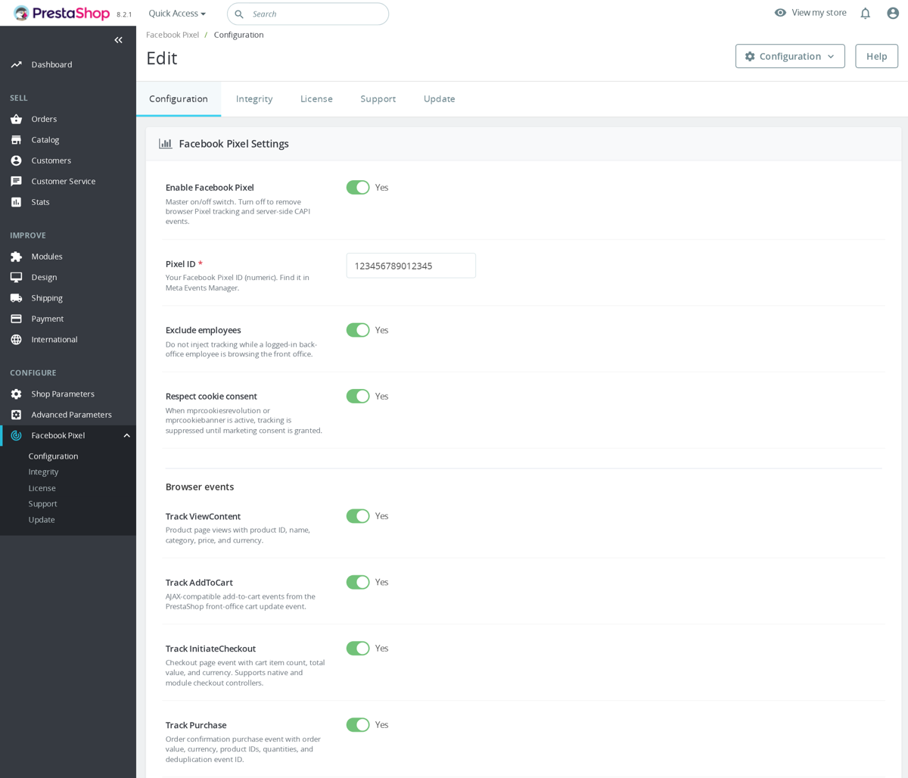Click the Pixel ID input field

tap(411, 266)
